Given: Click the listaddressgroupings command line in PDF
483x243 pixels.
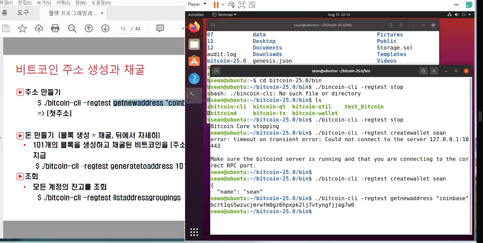Looking at the screenshot, I should tap(109, 198).
